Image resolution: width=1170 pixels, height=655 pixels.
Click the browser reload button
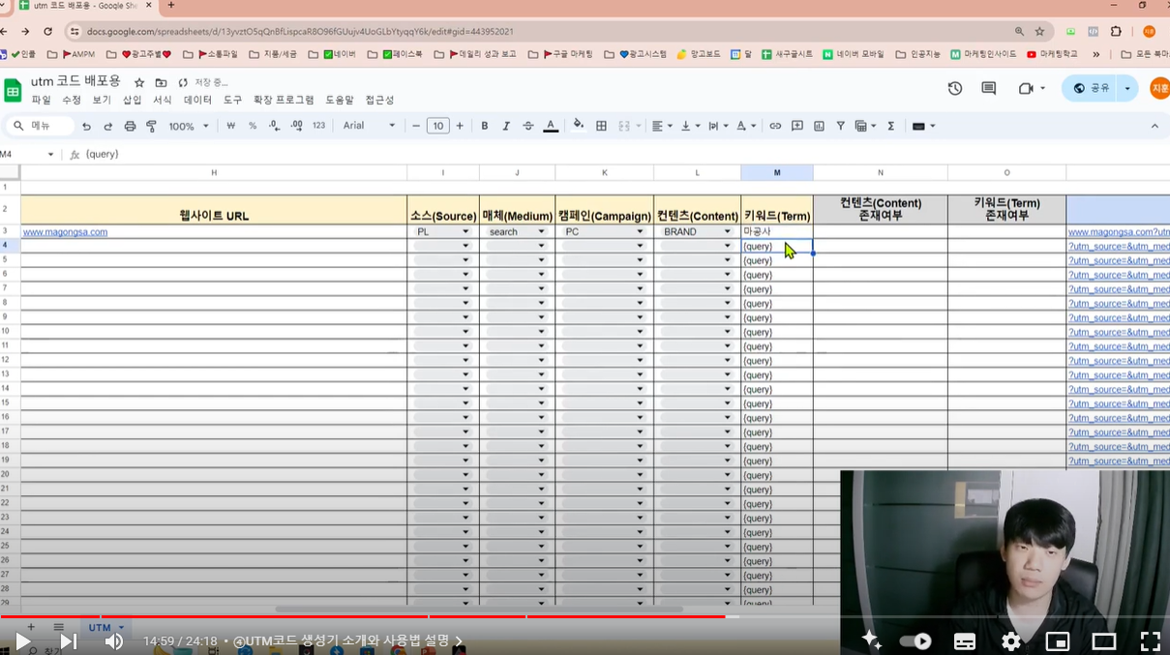click(x=46, y=31)
